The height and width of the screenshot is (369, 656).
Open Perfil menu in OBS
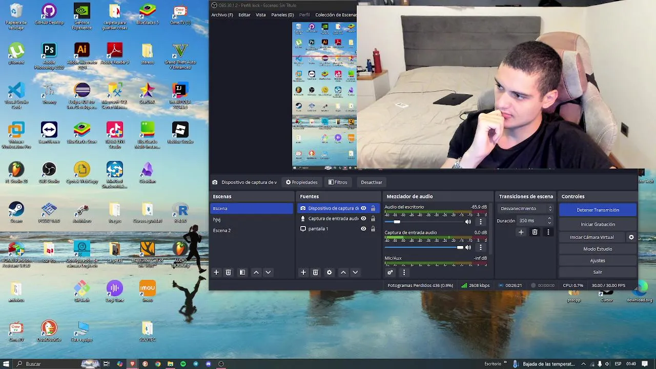pos(304,15)
